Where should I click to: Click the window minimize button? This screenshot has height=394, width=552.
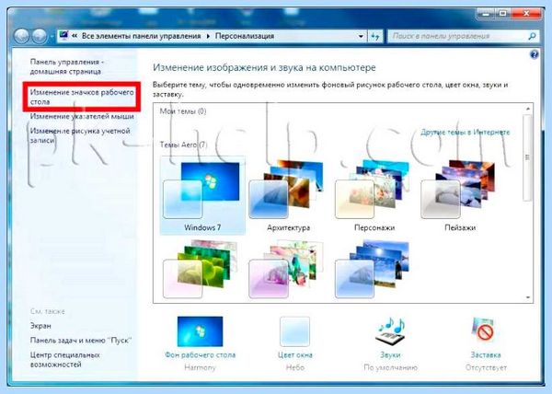tap(486, 14)
